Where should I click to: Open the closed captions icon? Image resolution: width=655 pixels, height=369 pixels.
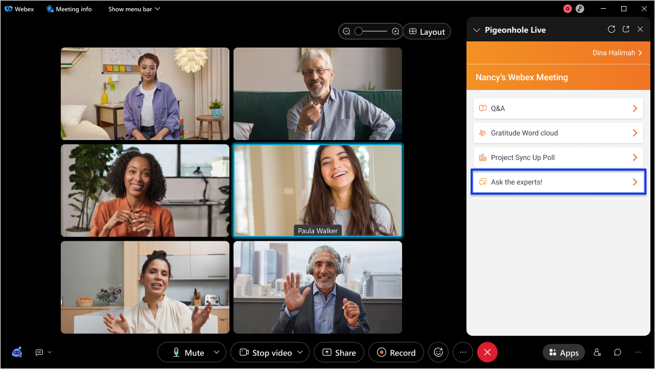click(39, 352)
